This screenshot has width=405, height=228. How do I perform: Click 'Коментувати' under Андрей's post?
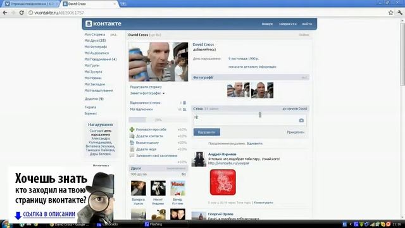(263, 203)
